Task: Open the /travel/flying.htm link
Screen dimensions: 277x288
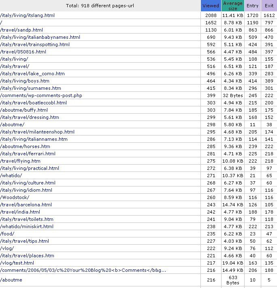Action: click(20, 161)
